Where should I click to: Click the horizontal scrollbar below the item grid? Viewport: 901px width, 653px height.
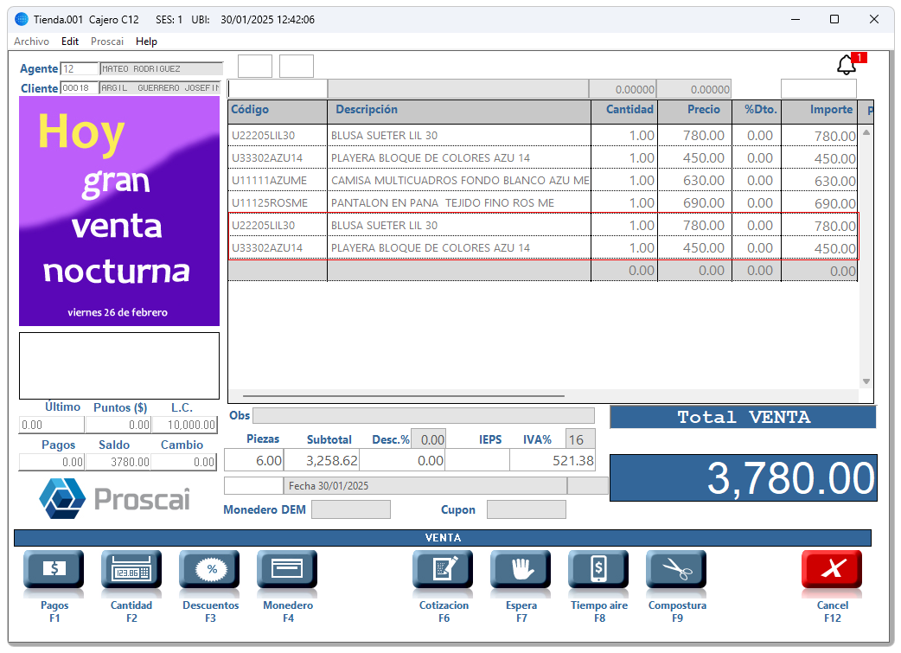pyautogui.click(x=404, y=396)
